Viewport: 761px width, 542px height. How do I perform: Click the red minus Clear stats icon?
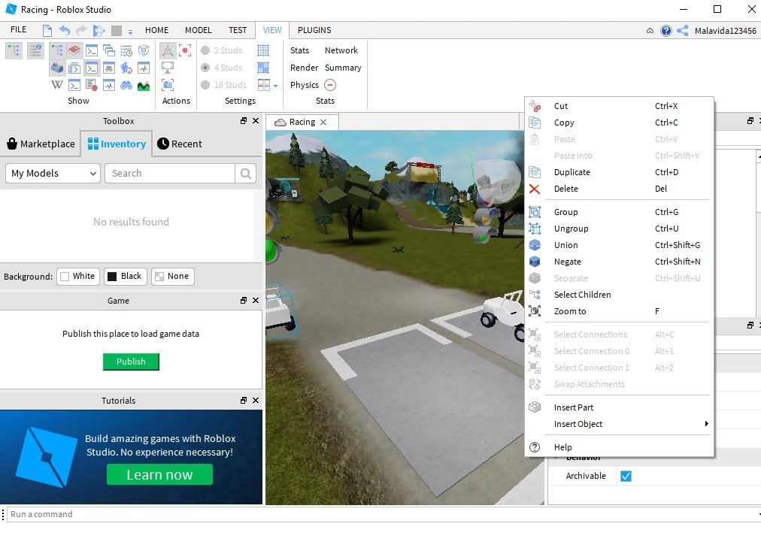point(330,85)
